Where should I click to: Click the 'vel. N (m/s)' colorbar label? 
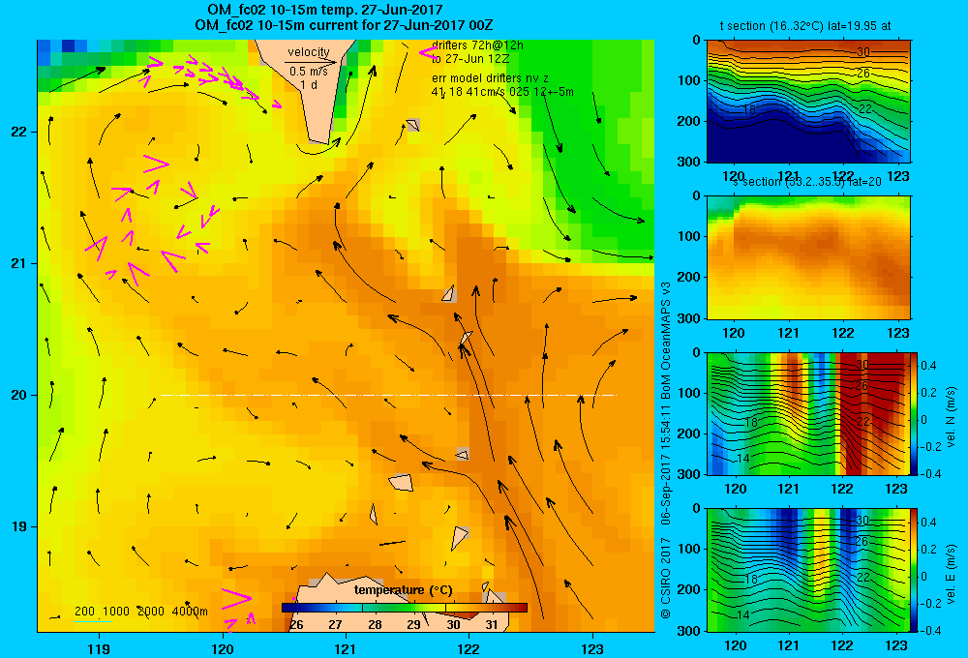[x=951, y=417]
